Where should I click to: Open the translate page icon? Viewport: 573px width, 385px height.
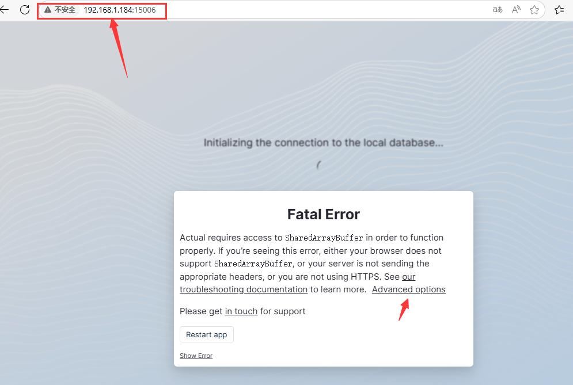click(498, 10)
